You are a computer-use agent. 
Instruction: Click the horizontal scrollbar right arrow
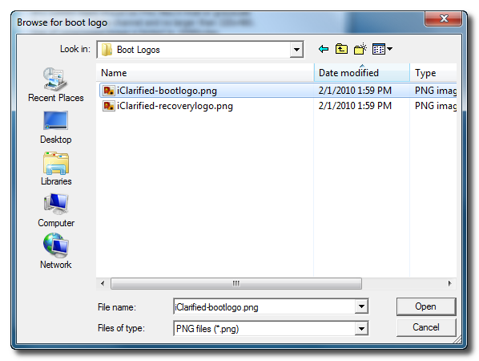point(449,283)
